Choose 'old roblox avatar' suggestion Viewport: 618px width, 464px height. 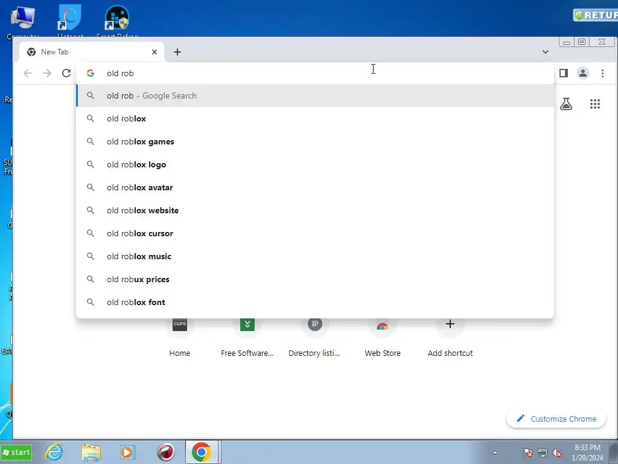click(x=315, y=187)
